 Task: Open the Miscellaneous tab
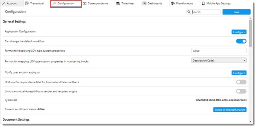184,3
